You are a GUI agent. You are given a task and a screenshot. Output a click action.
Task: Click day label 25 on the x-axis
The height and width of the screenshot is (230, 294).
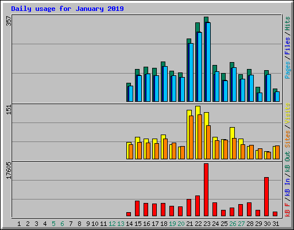point(224,224)
